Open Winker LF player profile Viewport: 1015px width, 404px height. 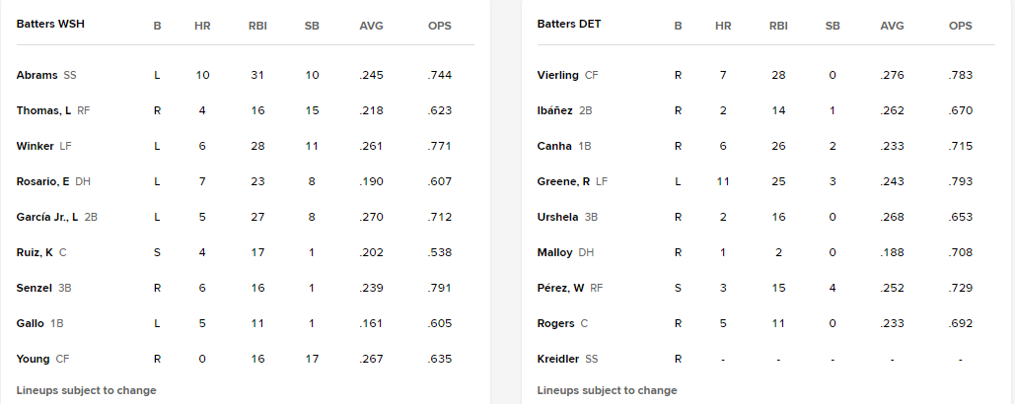click(35, 146)
